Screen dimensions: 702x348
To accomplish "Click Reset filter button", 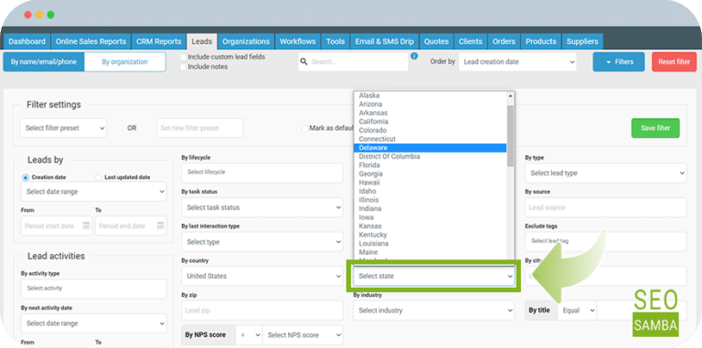I will pyautogui.click(x=675, y=62).
